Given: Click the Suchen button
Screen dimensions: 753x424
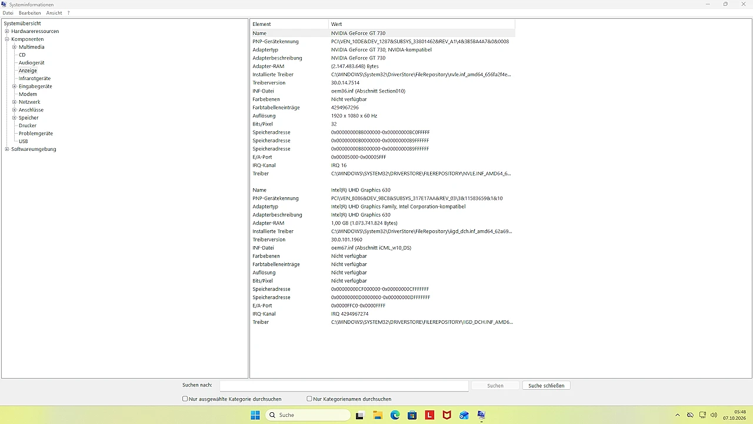Looking at the screenshot, I should 495,386.
